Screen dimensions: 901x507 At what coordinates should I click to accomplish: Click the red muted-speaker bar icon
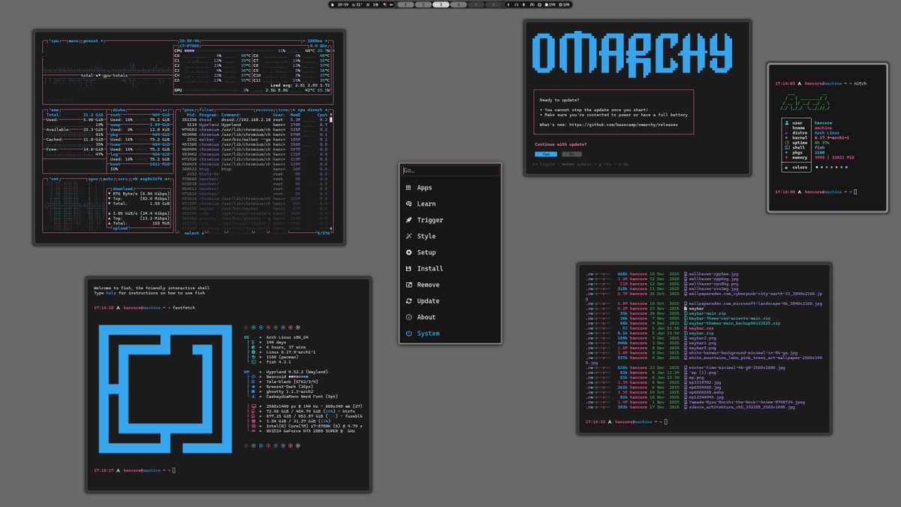pyautogui.click(x=385, y=5)
